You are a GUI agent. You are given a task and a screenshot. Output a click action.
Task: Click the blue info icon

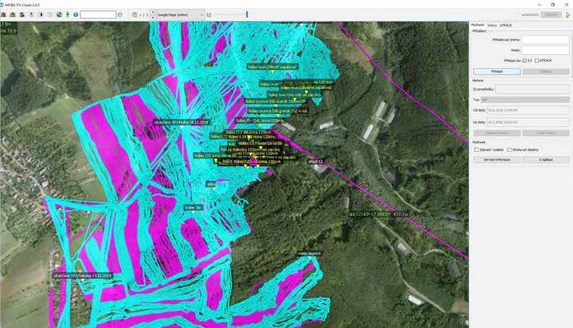[x=75, y=14]
